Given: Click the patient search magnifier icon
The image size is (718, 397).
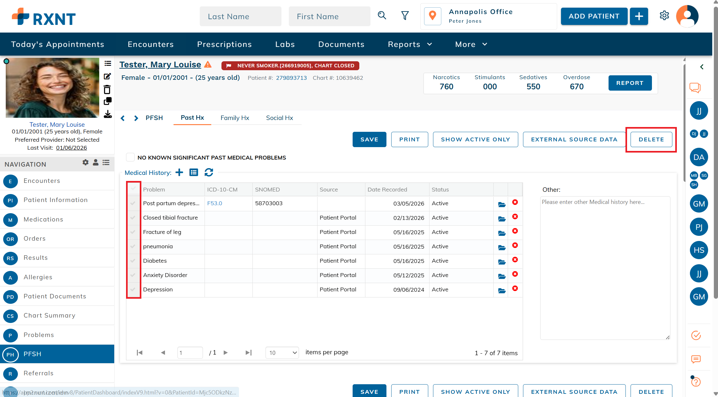Looking at the screenshot, I should [382, 16].
